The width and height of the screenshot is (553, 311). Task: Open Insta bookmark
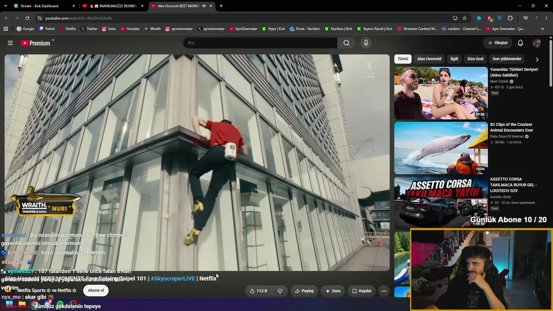(x=109, y=29)
